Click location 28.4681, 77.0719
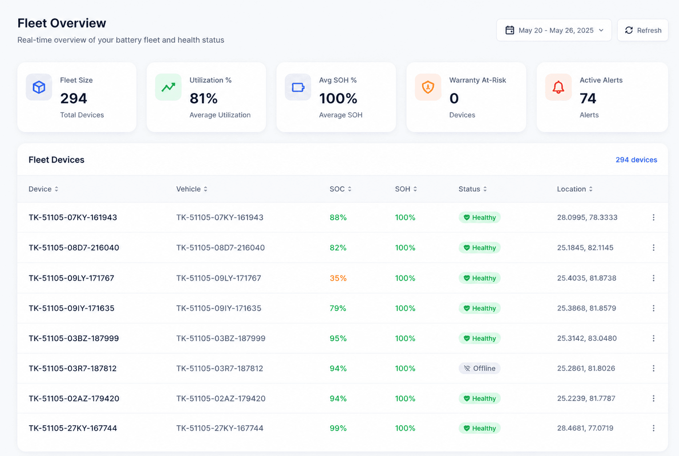Screen dimensions: 679x456 click(x=585, y=428)
